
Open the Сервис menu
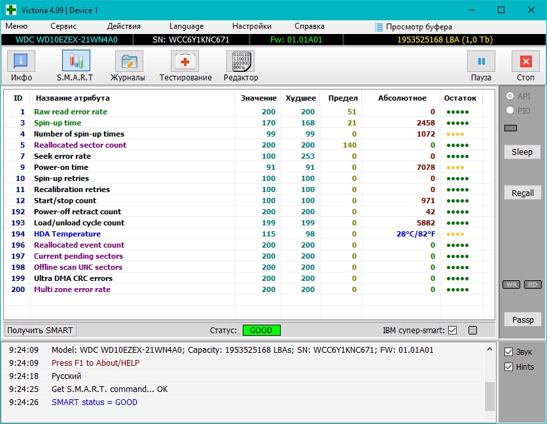tap(63, 26)
